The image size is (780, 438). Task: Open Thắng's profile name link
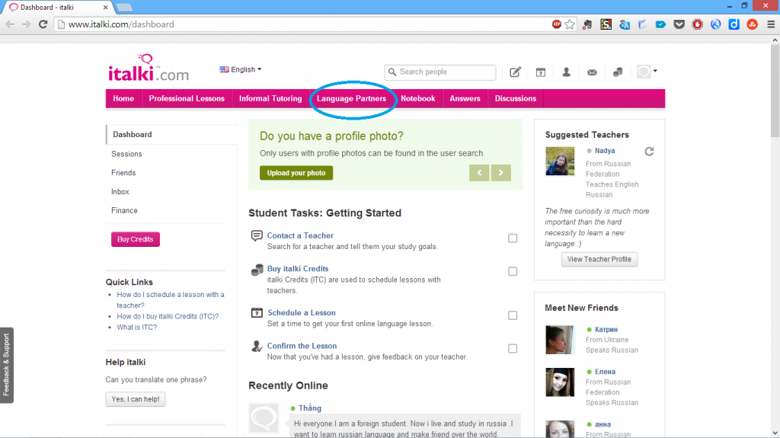tap(310, 408)
